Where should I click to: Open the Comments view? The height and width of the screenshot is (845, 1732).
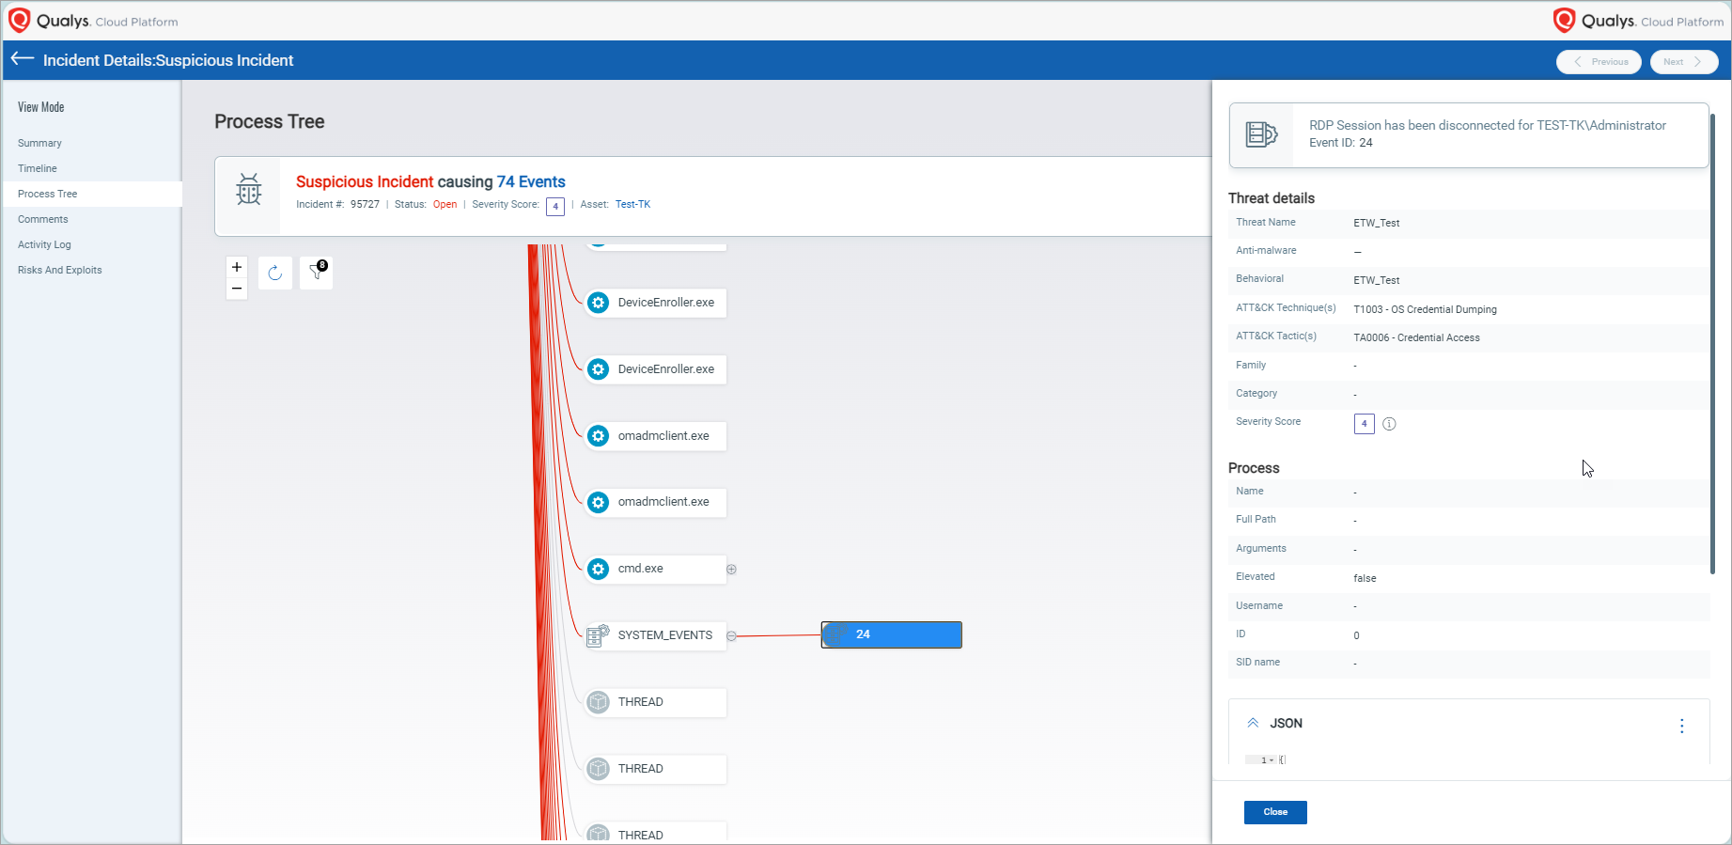[x=43, y=219]
